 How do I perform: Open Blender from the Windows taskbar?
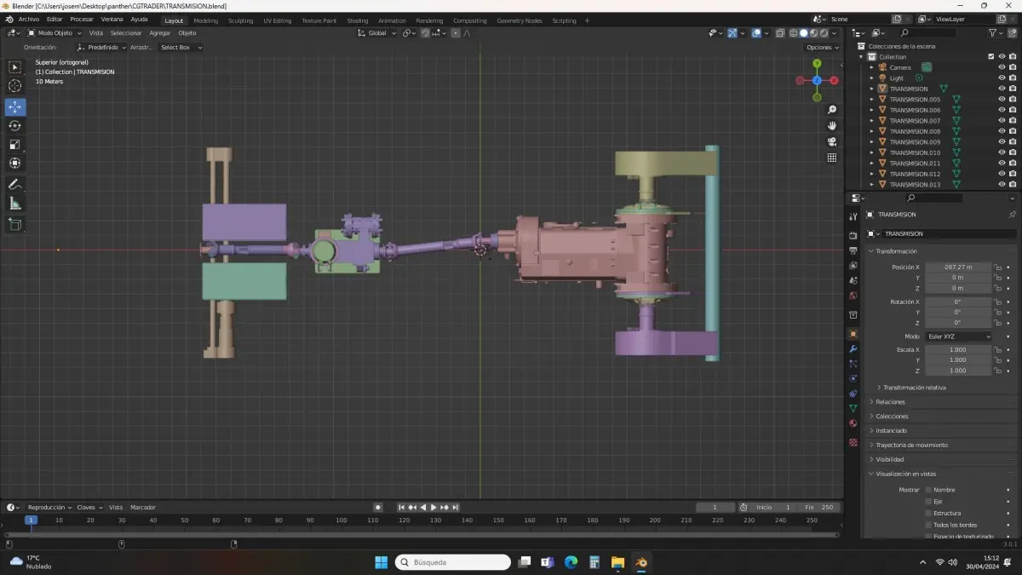641,562
